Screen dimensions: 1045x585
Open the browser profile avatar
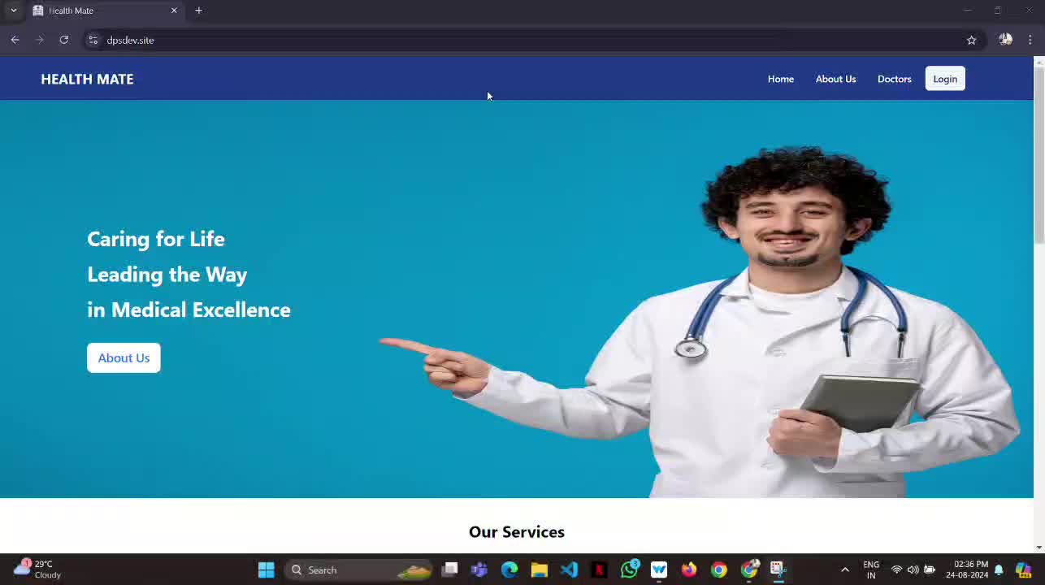[1005, 40]
